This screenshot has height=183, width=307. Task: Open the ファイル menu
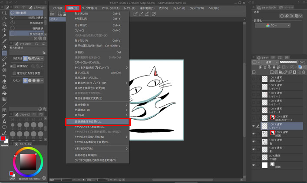tap(58, 8)
